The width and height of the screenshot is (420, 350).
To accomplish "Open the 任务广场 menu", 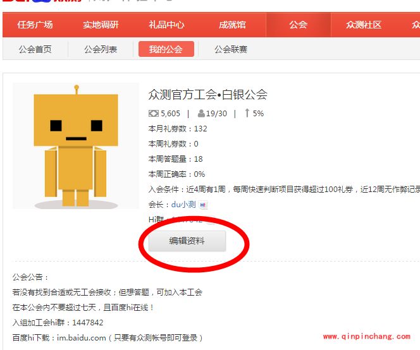I will point(35,25).
